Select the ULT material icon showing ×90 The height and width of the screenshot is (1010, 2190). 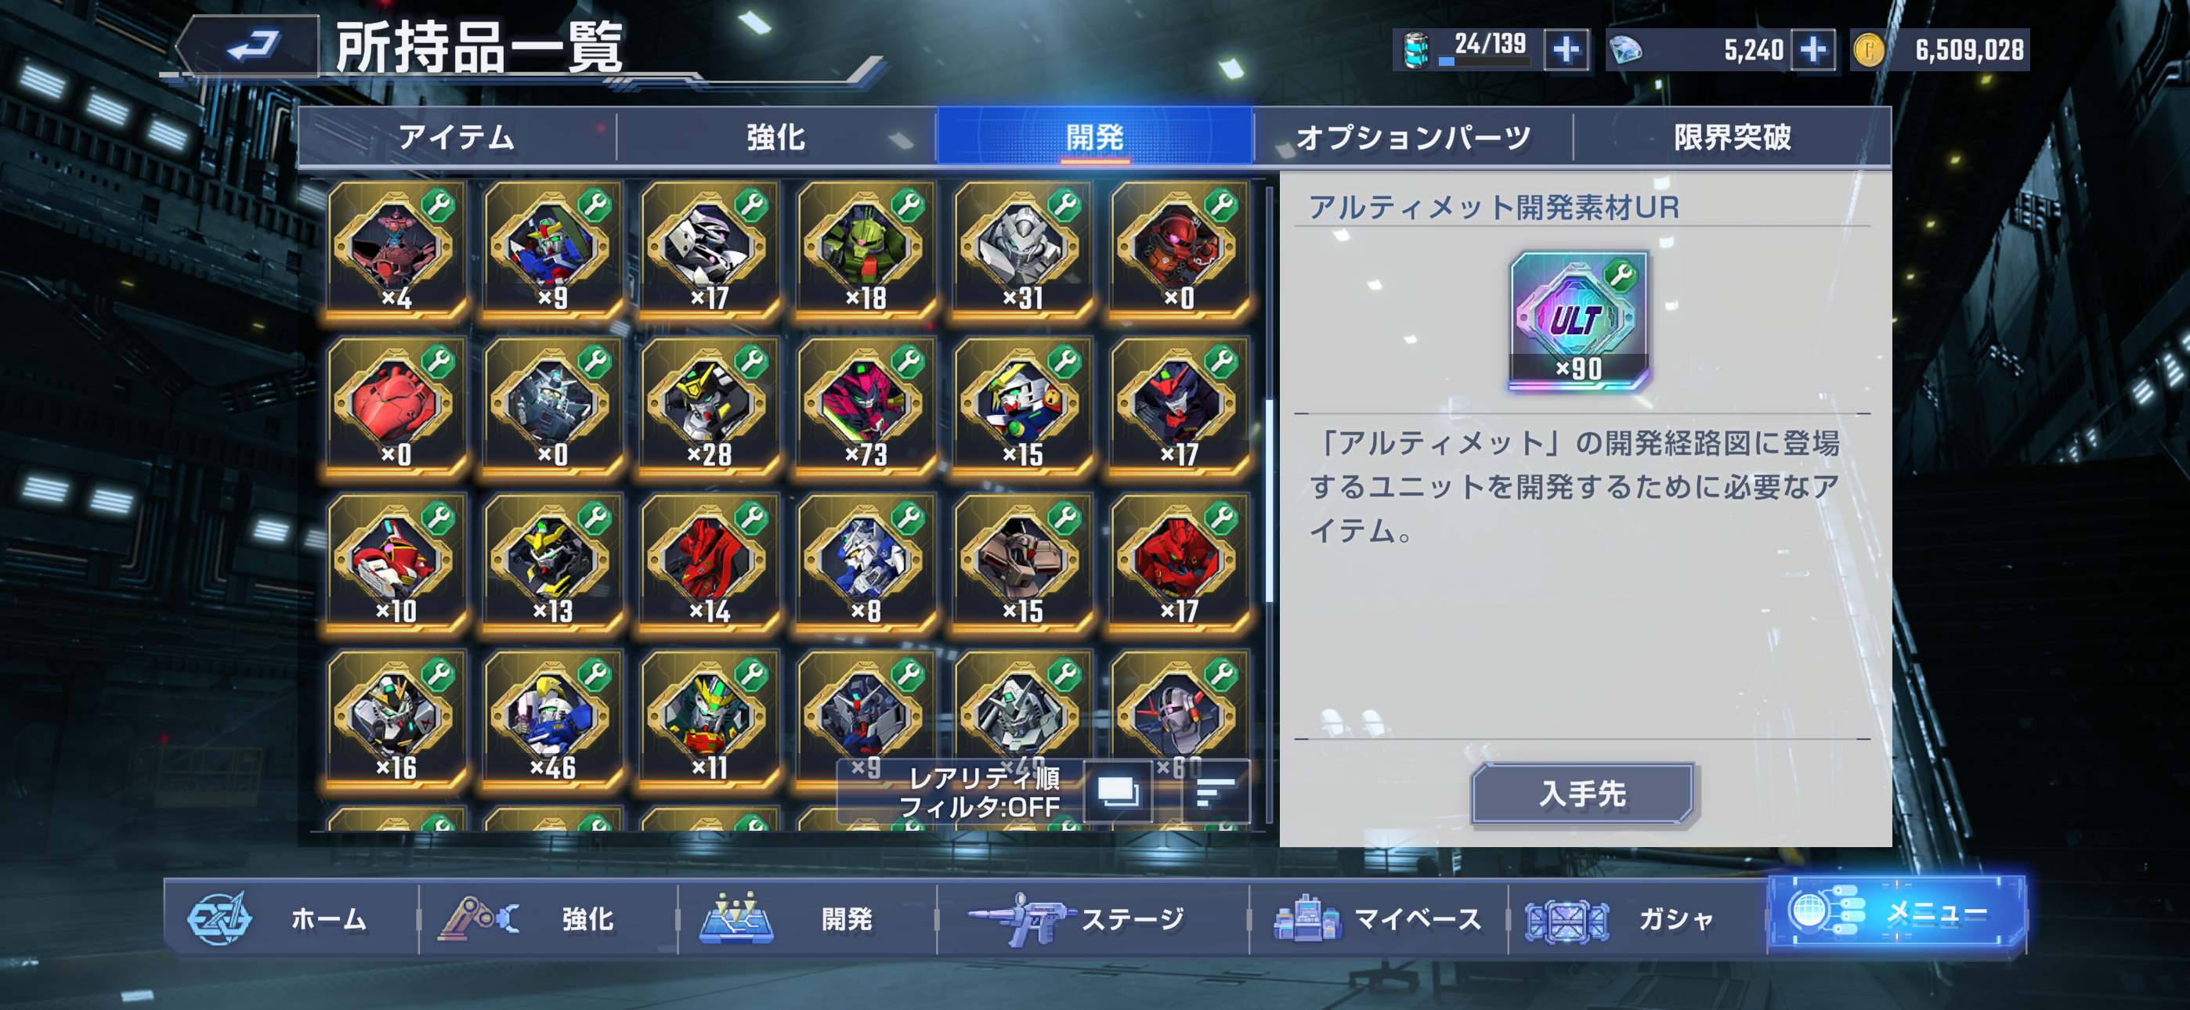(1579, 320)
